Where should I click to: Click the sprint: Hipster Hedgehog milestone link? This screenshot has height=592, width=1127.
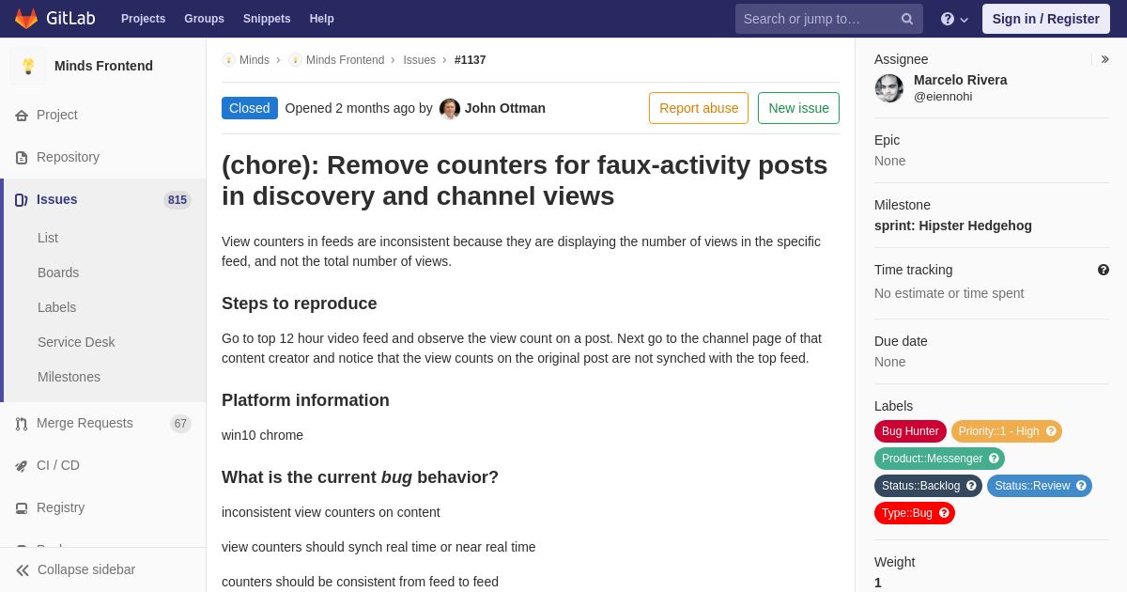point(953,226)
